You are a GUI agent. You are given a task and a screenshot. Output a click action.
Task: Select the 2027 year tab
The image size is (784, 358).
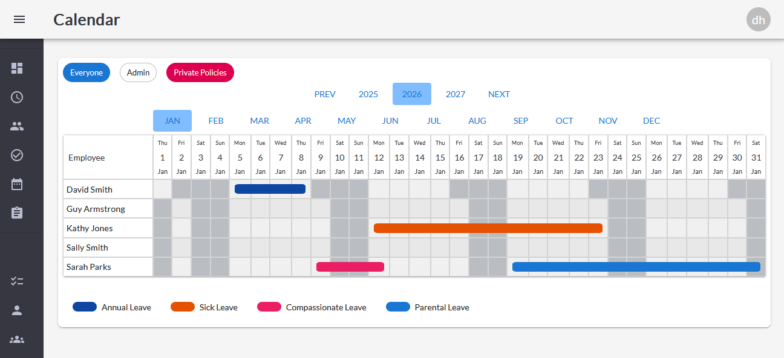[x=456, y=94]
